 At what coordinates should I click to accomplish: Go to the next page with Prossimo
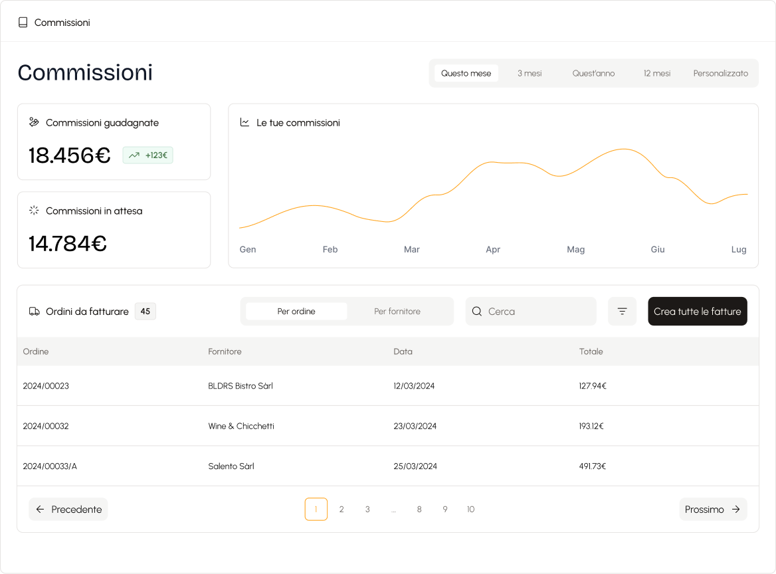712,510
